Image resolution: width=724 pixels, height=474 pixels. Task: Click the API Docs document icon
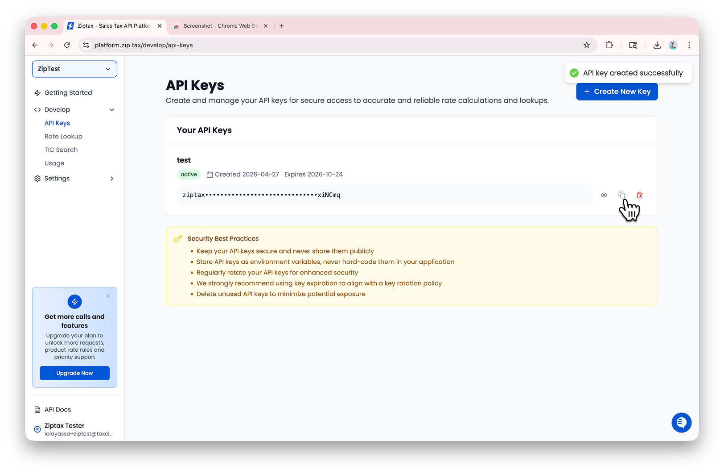pyautogui.click(x=37, y=409)
